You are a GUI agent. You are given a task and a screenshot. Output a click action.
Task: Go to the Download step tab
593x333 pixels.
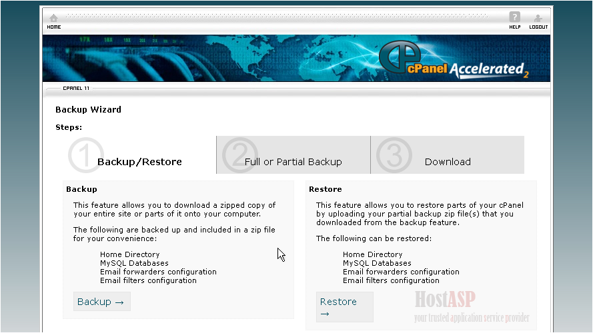pos(448,162)
